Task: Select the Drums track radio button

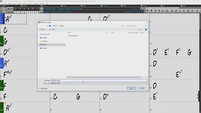Action: [x=62, y=6]
